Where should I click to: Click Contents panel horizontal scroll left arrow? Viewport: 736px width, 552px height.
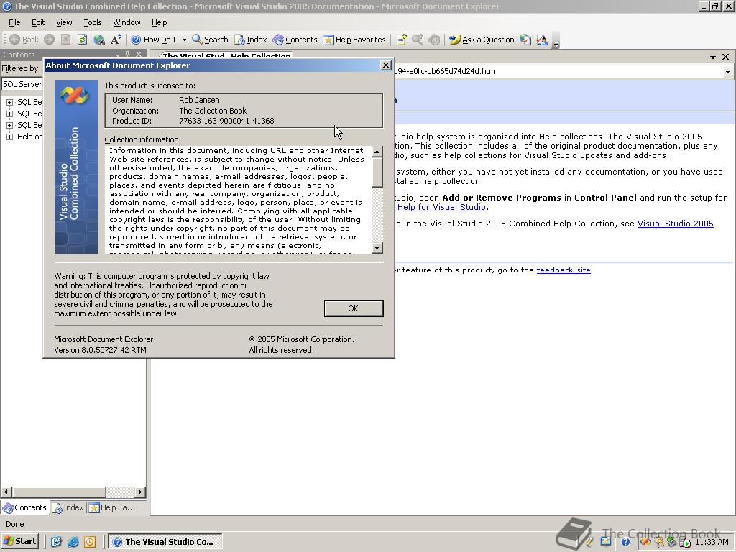pos(6,492)
